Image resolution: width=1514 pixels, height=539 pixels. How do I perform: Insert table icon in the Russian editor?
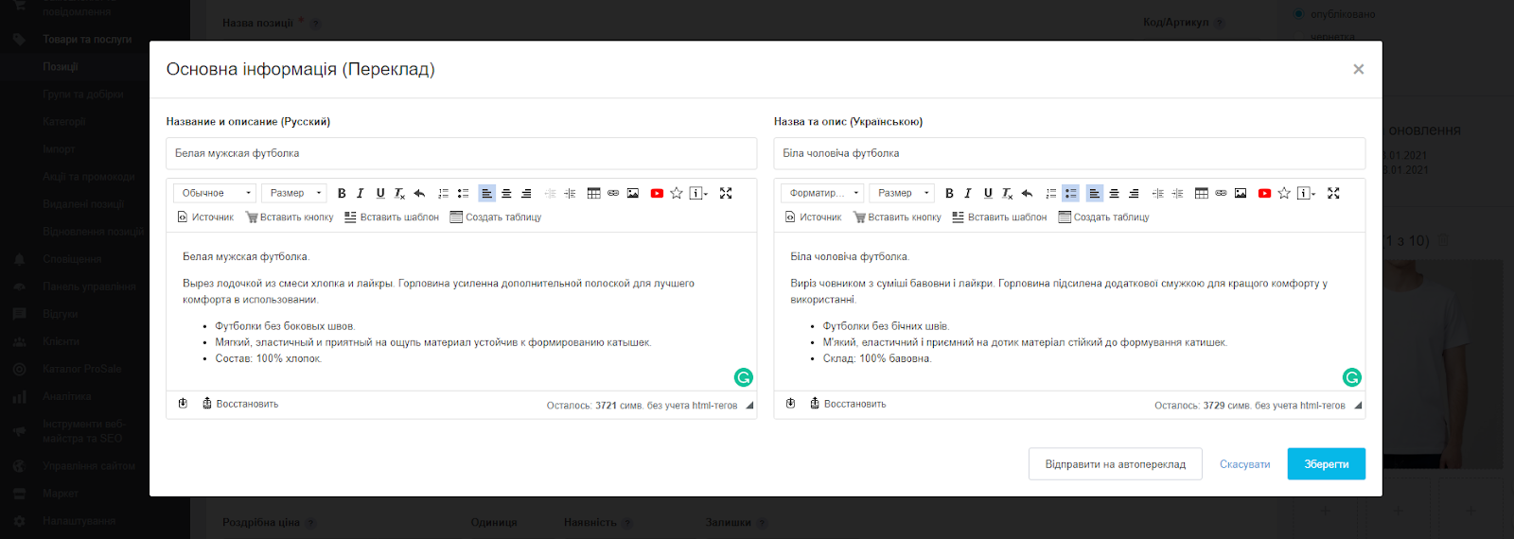point(594,193)
